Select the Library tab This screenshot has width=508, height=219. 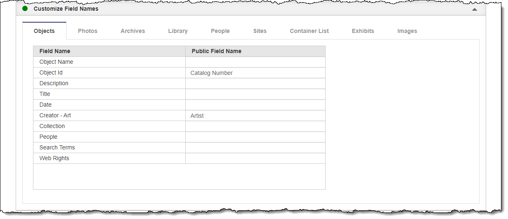pyautogui.click(x=178, y=31)
